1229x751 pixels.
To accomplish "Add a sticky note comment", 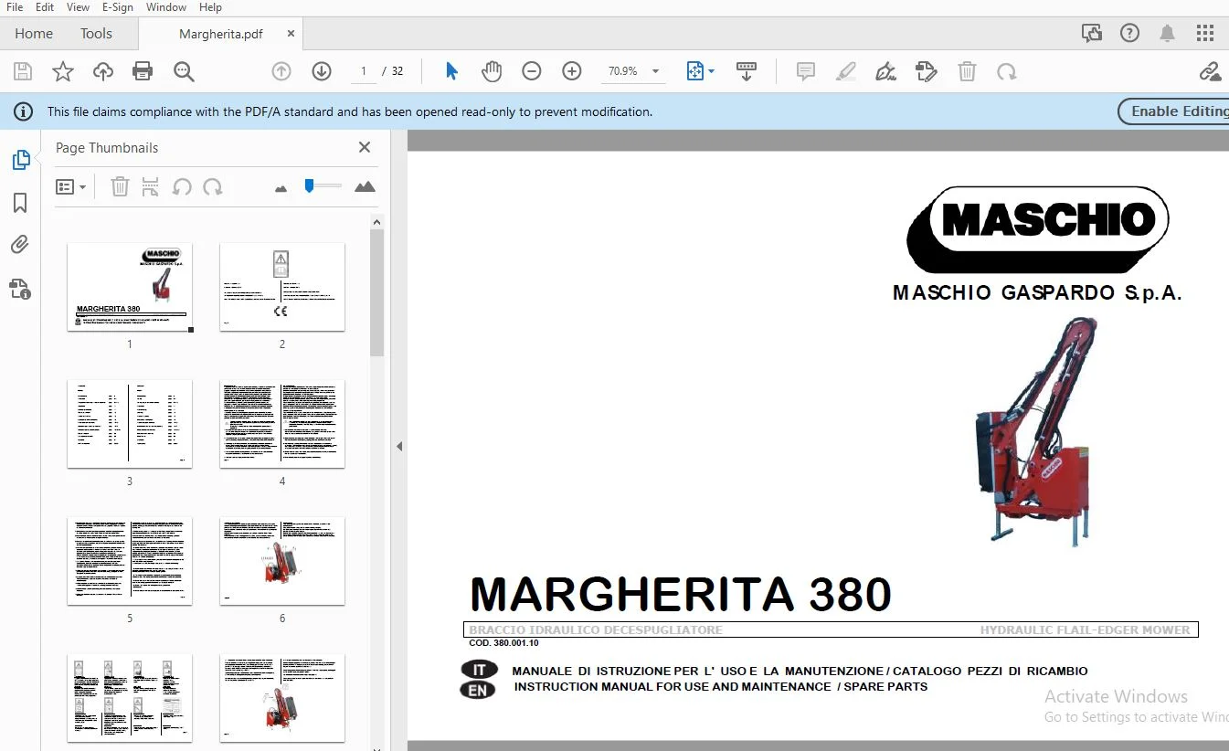I will coord(806,71).
